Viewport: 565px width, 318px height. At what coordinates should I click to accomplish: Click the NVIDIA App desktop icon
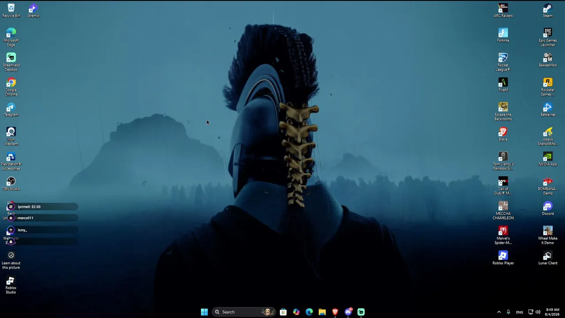click(548, 159)
